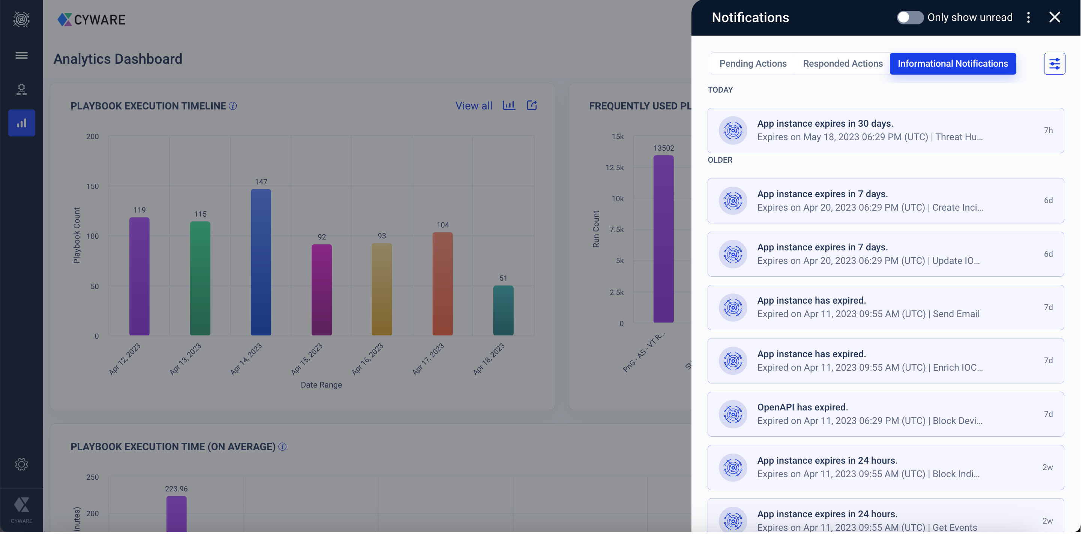Select Informational Notifications tab
Screen dimensions: 1082x536
[953, 63]
